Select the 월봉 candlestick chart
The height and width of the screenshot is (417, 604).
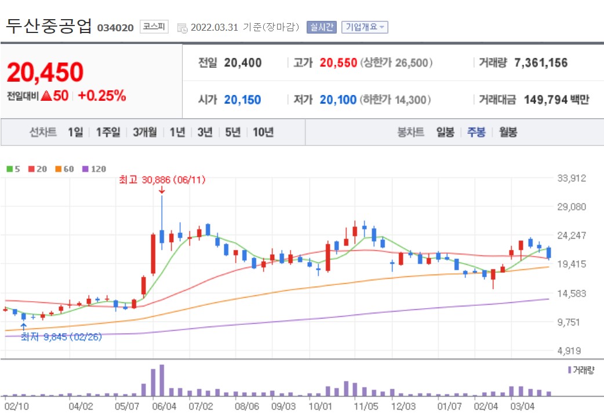(508, 132)
